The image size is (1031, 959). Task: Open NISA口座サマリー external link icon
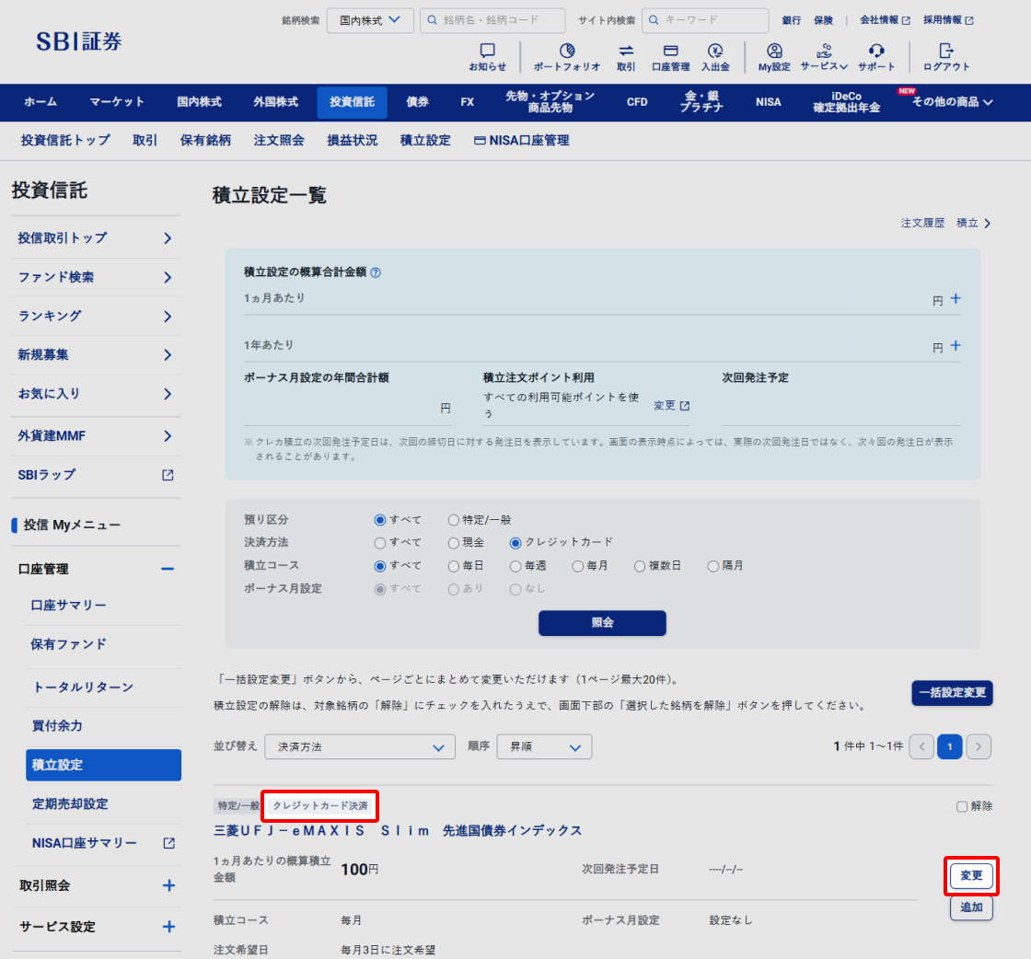click(169, 843)
